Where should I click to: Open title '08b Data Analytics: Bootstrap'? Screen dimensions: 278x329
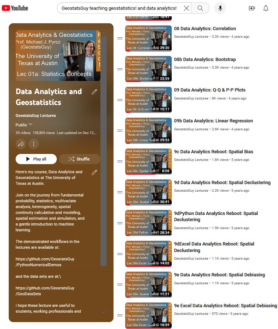(x=205, y=60)
